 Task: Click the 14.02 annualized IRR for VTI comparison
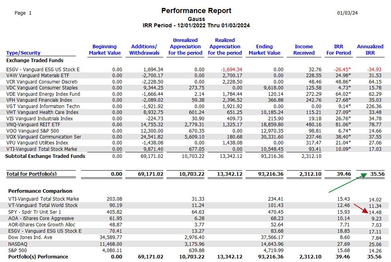tap(375, 199)
